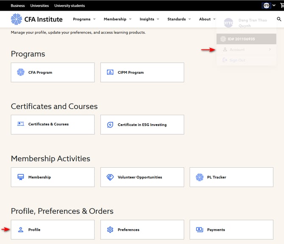Open the Payments card
Image resolution: width=284 pixels, height=244 pixels.
[x=231, y=230]
